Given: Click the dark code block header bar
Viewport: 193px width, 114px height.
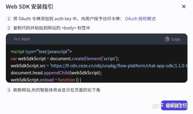Looking at the screenshot, I should click(x=97, y=39).
